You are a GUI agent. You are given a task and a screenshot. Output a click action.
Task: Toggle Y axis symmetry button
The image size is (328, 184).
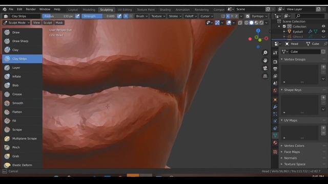pyautogui.click(x=232, y=16)
